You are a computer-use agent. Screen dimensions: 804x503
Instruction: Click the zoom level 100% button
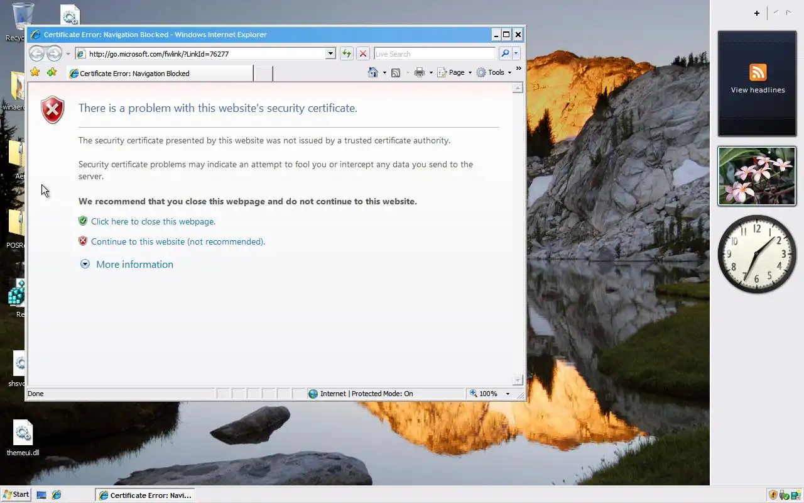click(483, 394)
